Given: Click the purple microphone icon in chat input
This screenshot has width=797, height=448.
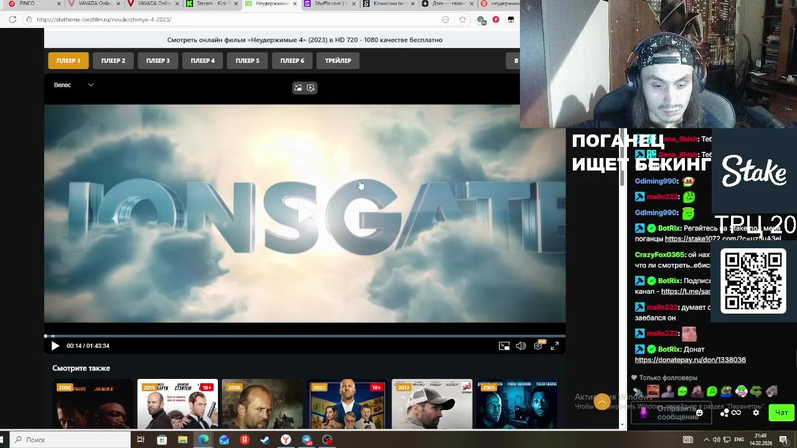Looking at the screenshot, I should click(644, 413).
